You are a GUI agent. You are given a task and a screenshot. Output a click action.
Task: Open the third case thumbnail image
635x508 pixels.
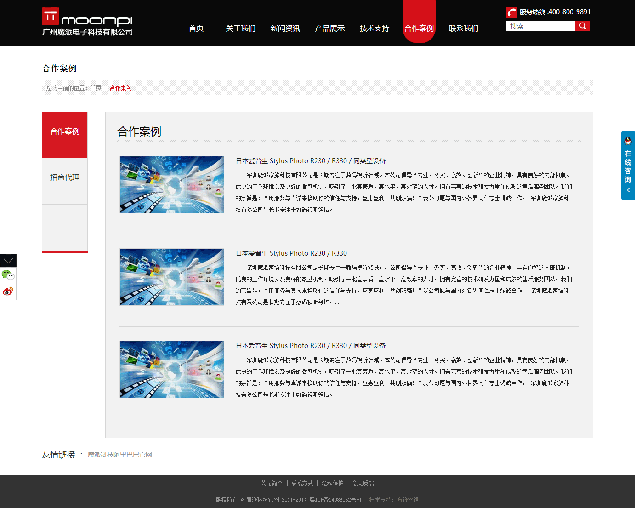(x=172, y=369)
